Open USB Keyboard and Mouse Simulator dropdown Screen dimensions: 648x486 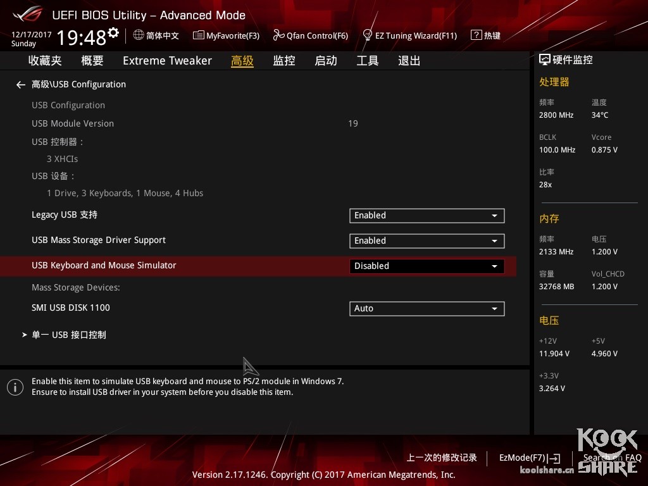point(427,266)
